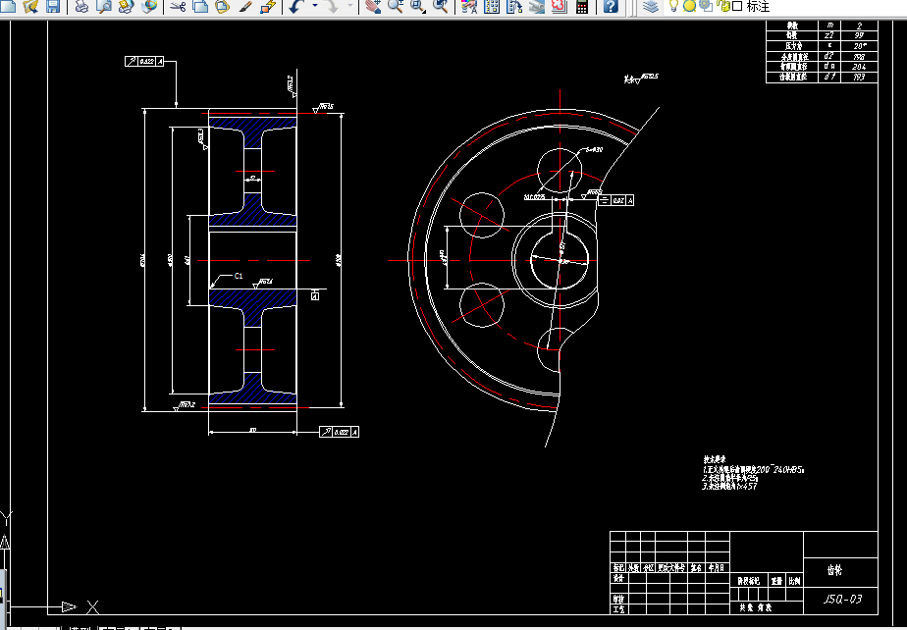Viewport: 907px width, 630px height.
Task: Select the Match Properties brush icon
Action: pyautogui.click(x=245, y=6)
